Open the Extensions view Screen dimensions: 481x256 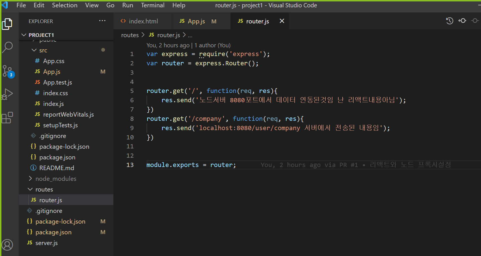click(8, 118)
